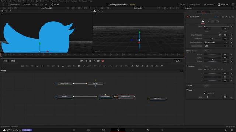The image size is (236, 132).
Task: Select XYZ rotation order
Action: pos(205,70)
